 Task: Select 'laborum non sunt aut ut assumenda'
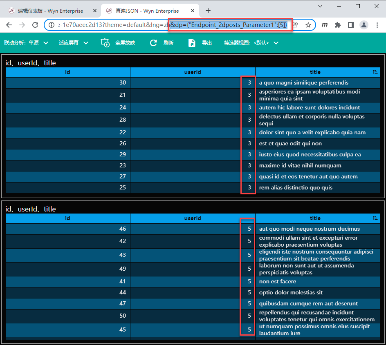tap(318, 269)
